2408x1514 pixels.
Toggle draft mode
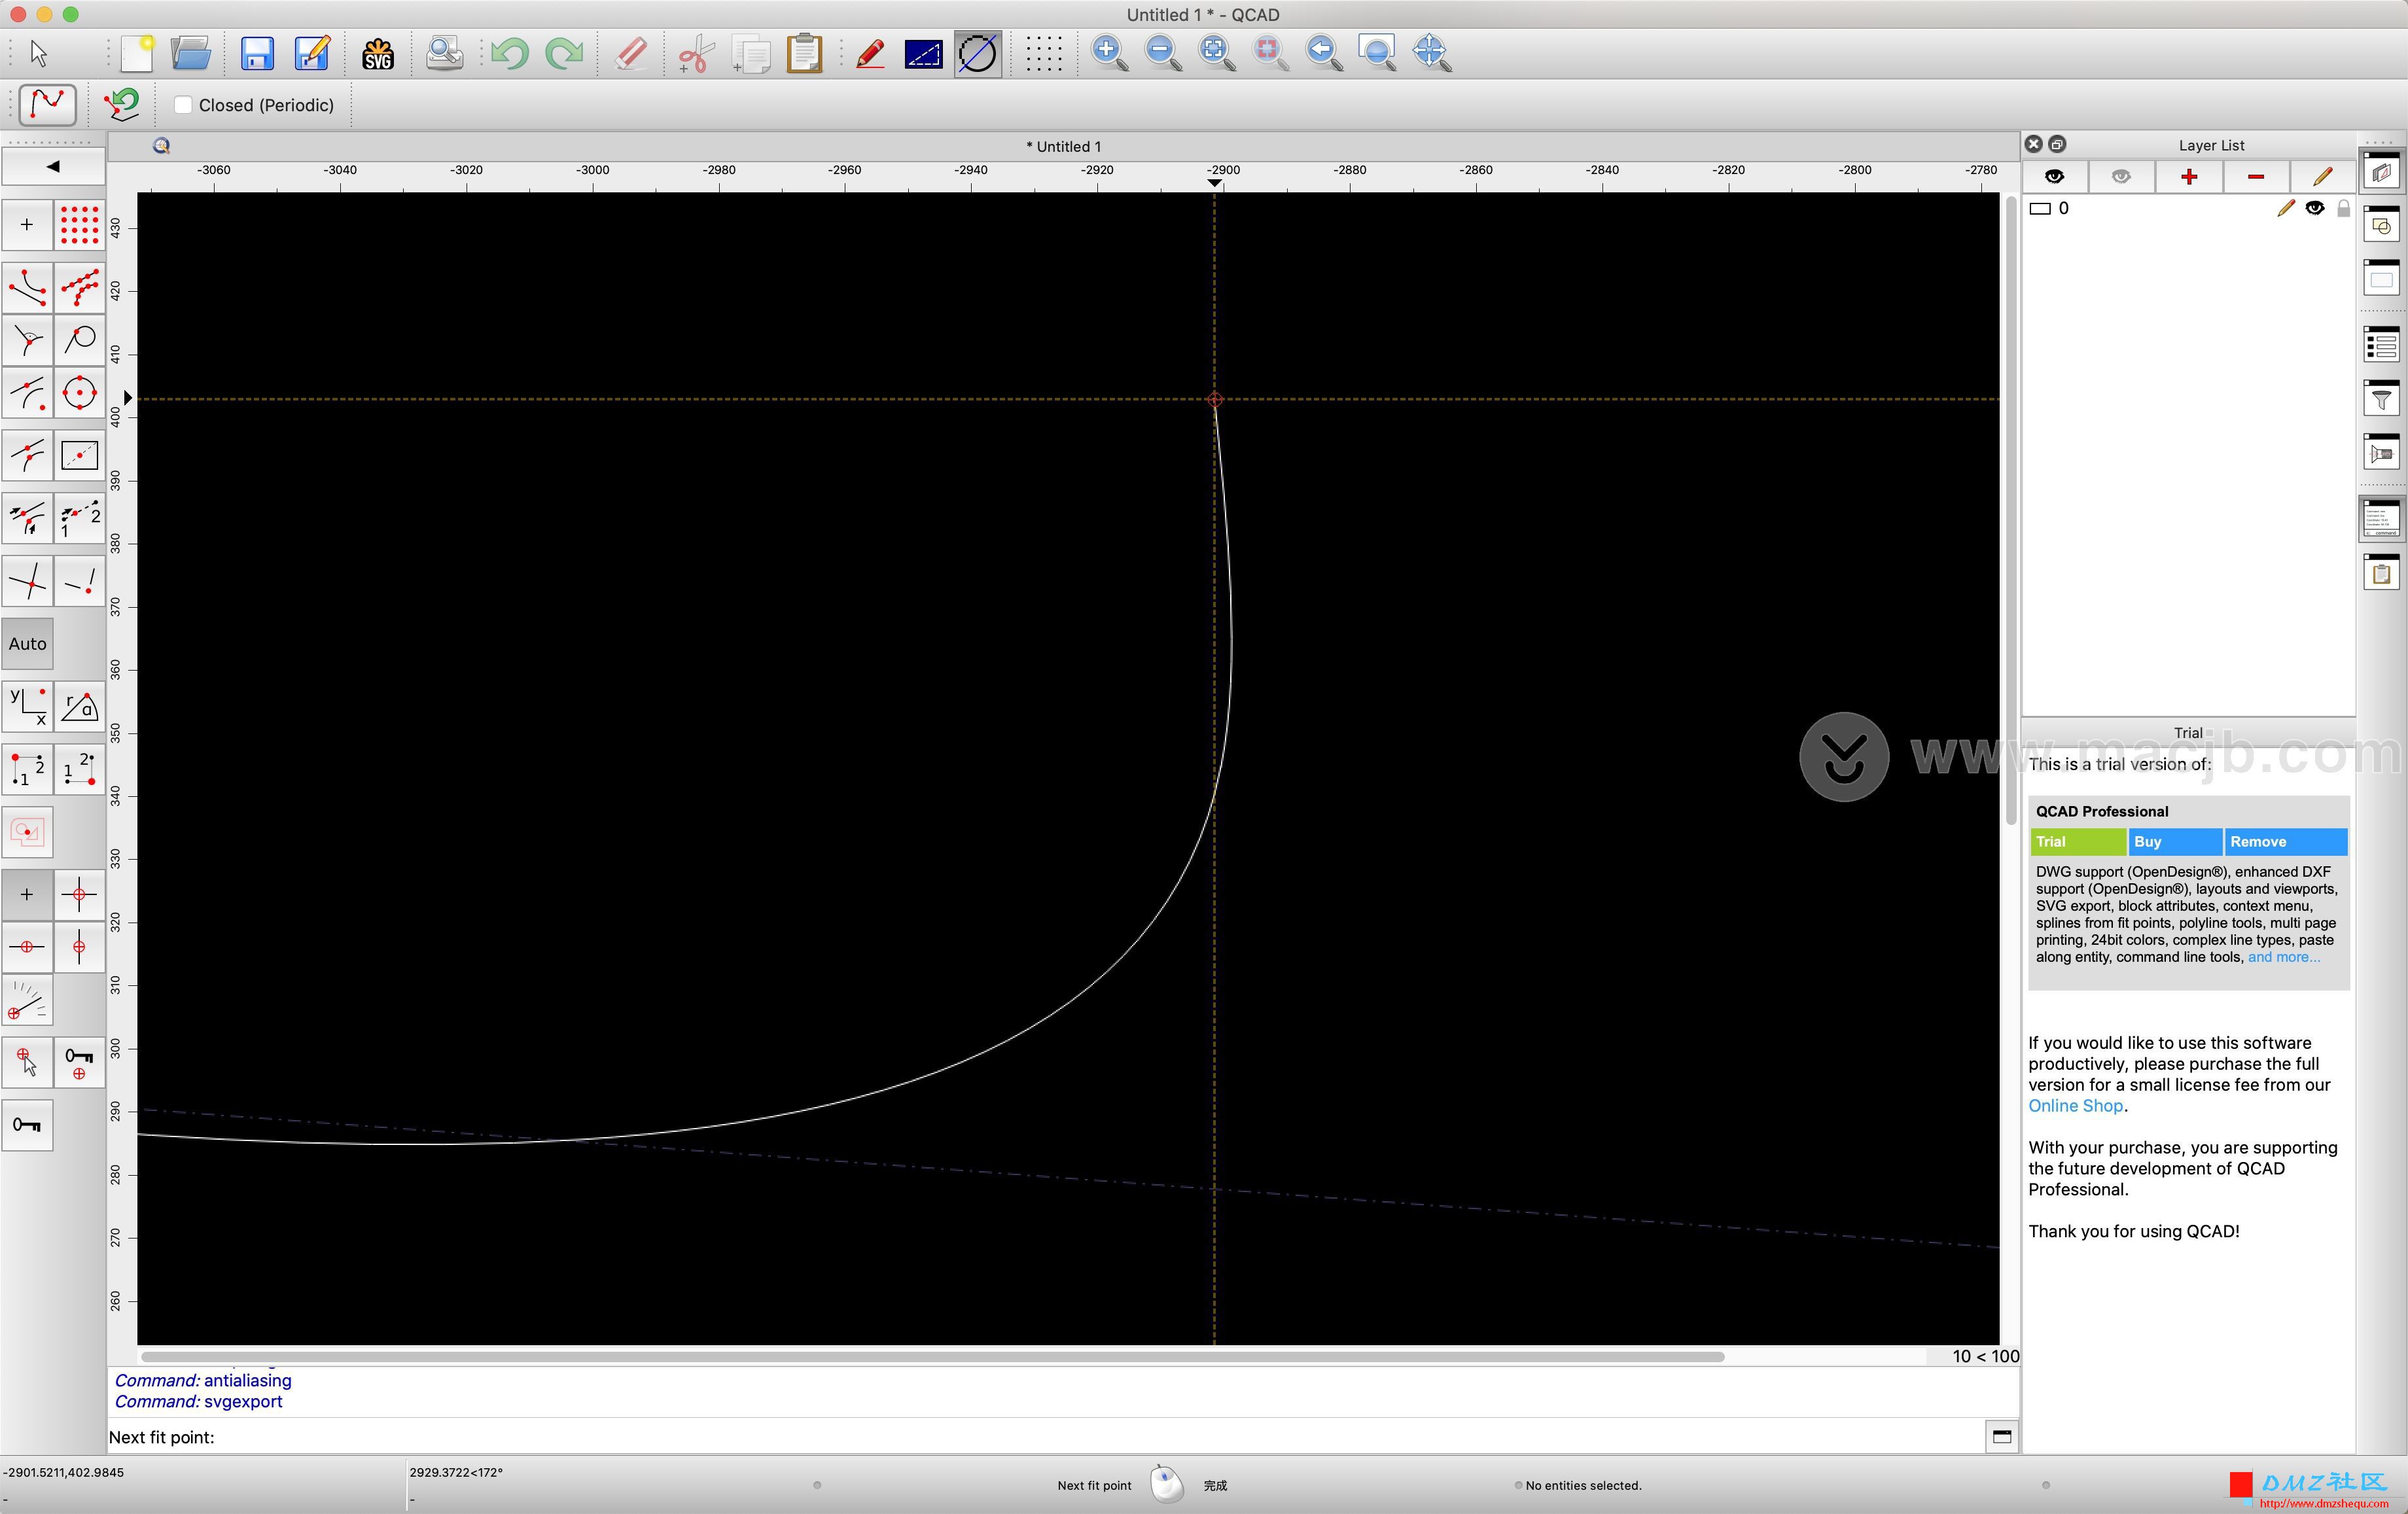(870, 53)
